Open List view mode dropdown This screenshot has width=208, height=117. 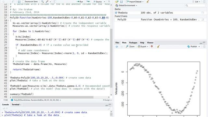click(x=196, y=2)
